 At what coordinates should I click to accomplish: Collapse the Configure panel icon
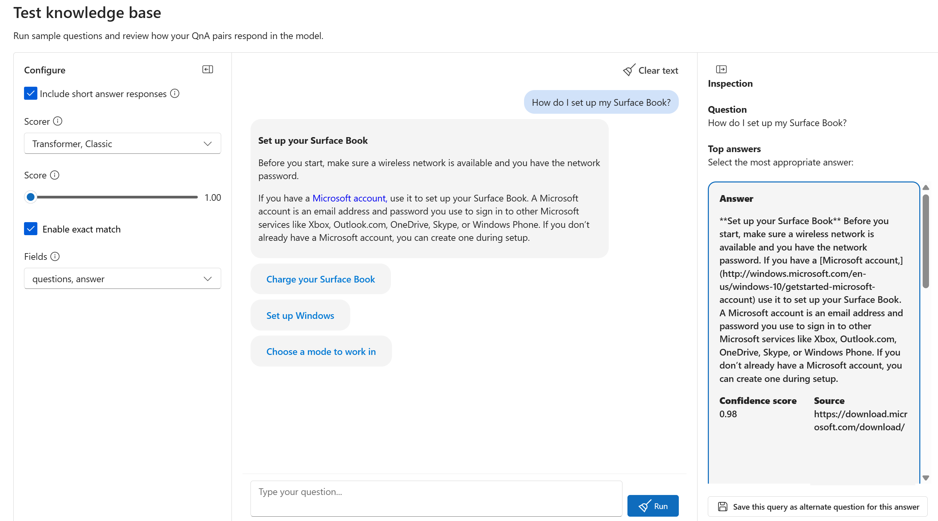(207, 69)
